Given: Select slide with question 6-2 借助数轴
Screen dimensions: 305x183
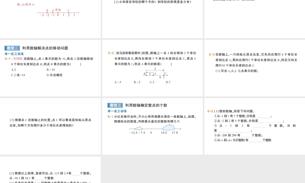Looking at the screenshot, I should tap(255, 126).
